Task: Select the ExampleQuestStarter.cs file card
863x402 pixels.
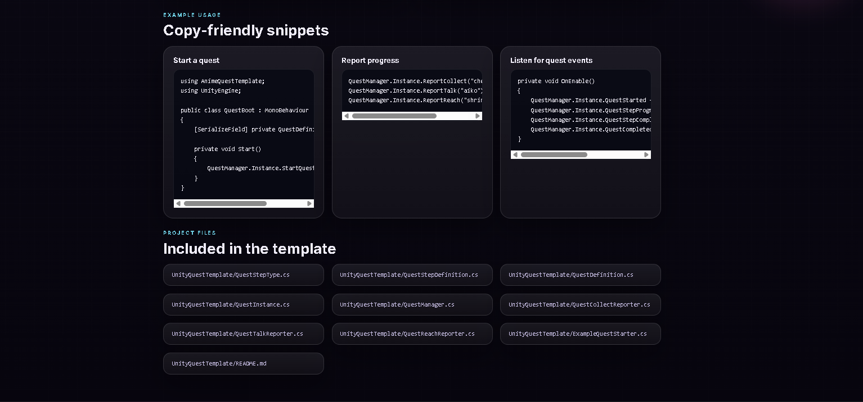Action: coord(580,334)
